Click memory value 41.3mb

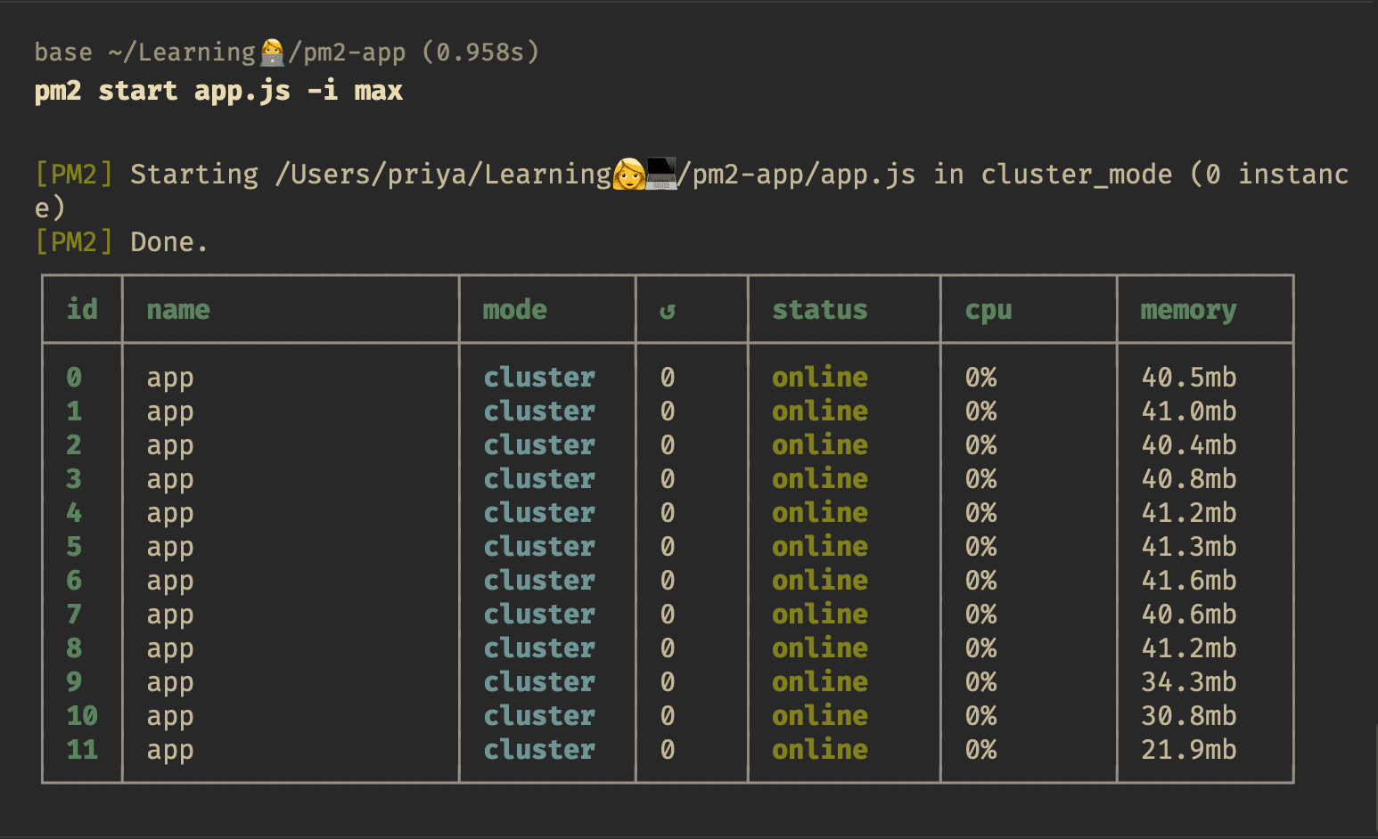pyautogui.click(x=1189, y=547)
